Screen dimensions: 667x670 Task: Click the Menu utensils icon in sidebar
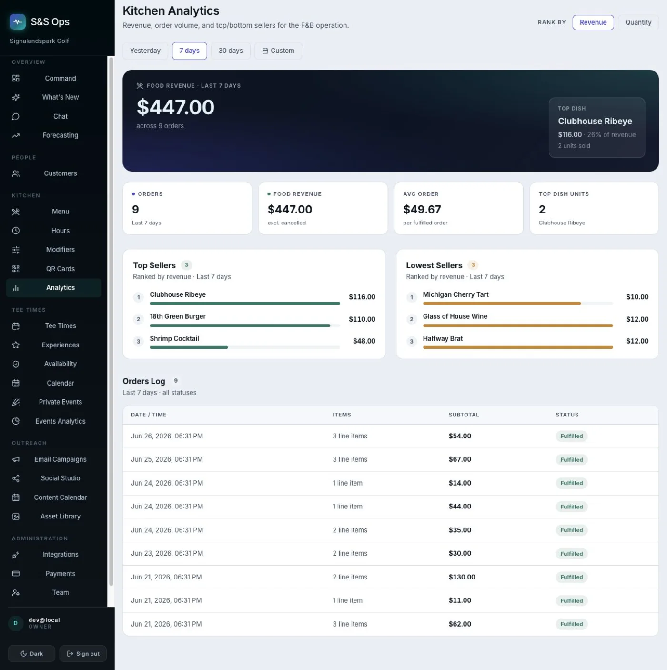pos(16,212)
